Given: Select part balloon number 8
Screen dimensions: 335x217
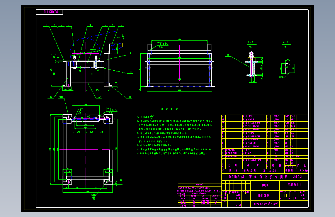Looking at the screenshot, I should coord(122,25).
